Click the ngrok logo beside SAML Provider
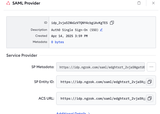Image resolution: width=160 pixels, height=114 pixels. (8, 3)
